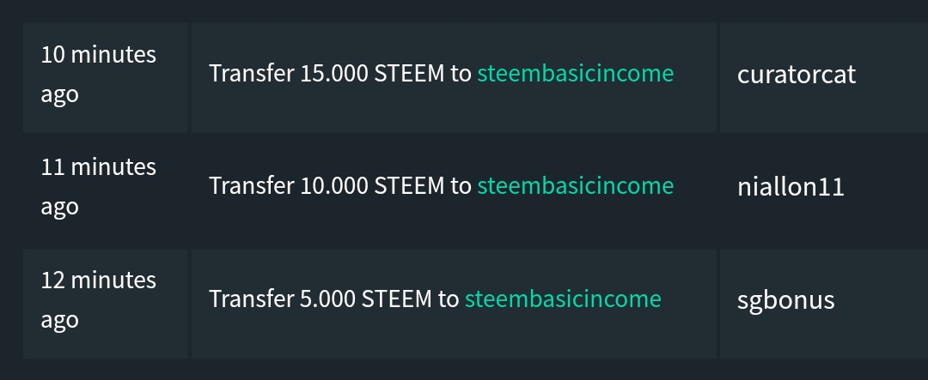The width and height of the screenshot is (928, 380).
Task: Open the steembasicincome link in the 10.000 STEEM row
Action: coord(575,186)
